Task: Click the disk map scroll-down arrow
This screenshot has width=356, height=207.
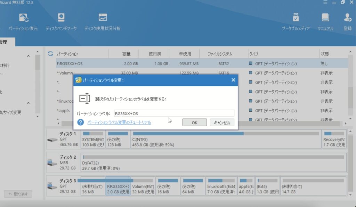Action: (x=350, y=195)
